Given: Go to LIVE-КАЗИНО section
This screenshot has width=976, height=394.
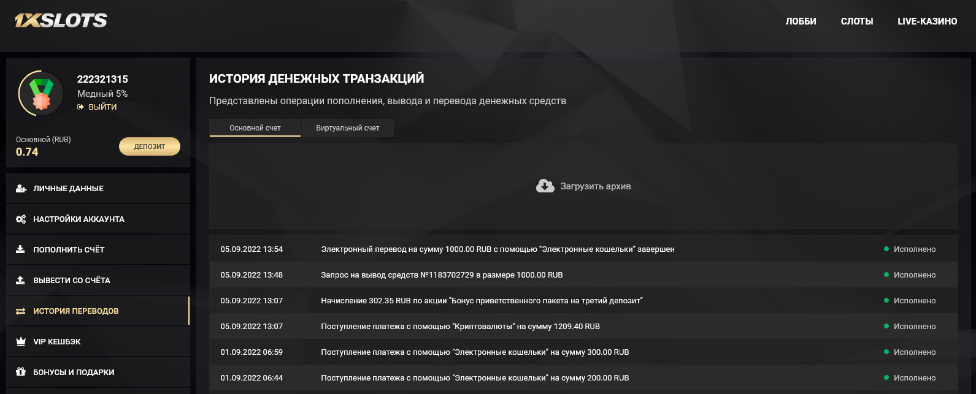Looking at the screenshot, I should point(927,21).
